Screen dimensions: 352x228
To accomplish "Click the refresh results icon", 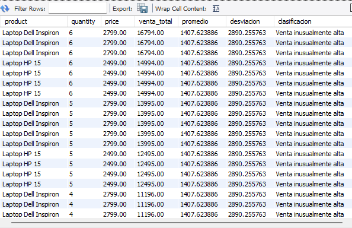I will [5, 8].
